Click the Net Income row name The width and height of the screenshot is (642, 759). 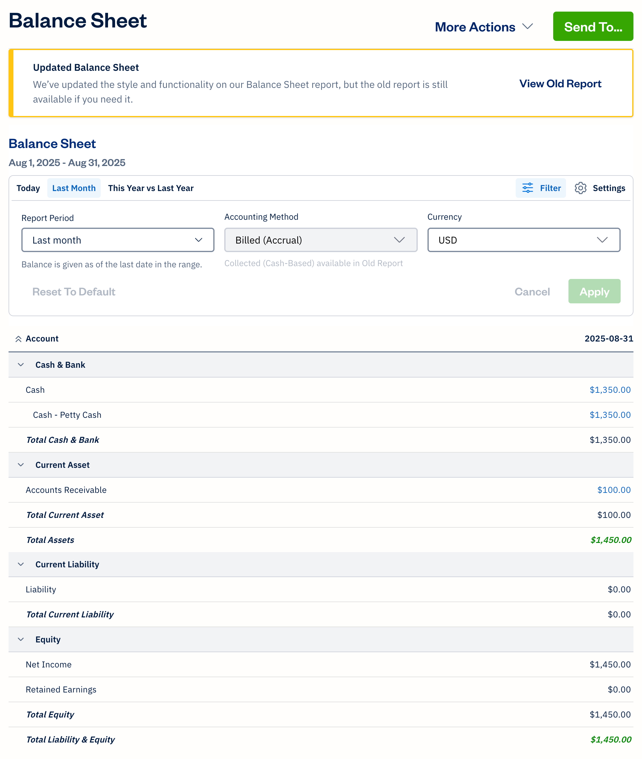pos(49,665)
